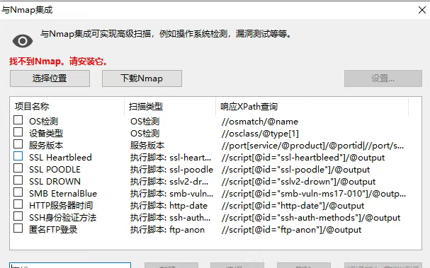430x268 pixels.
Task: Close the Nmap integration dialog
Action: click(x=422, y=10)
